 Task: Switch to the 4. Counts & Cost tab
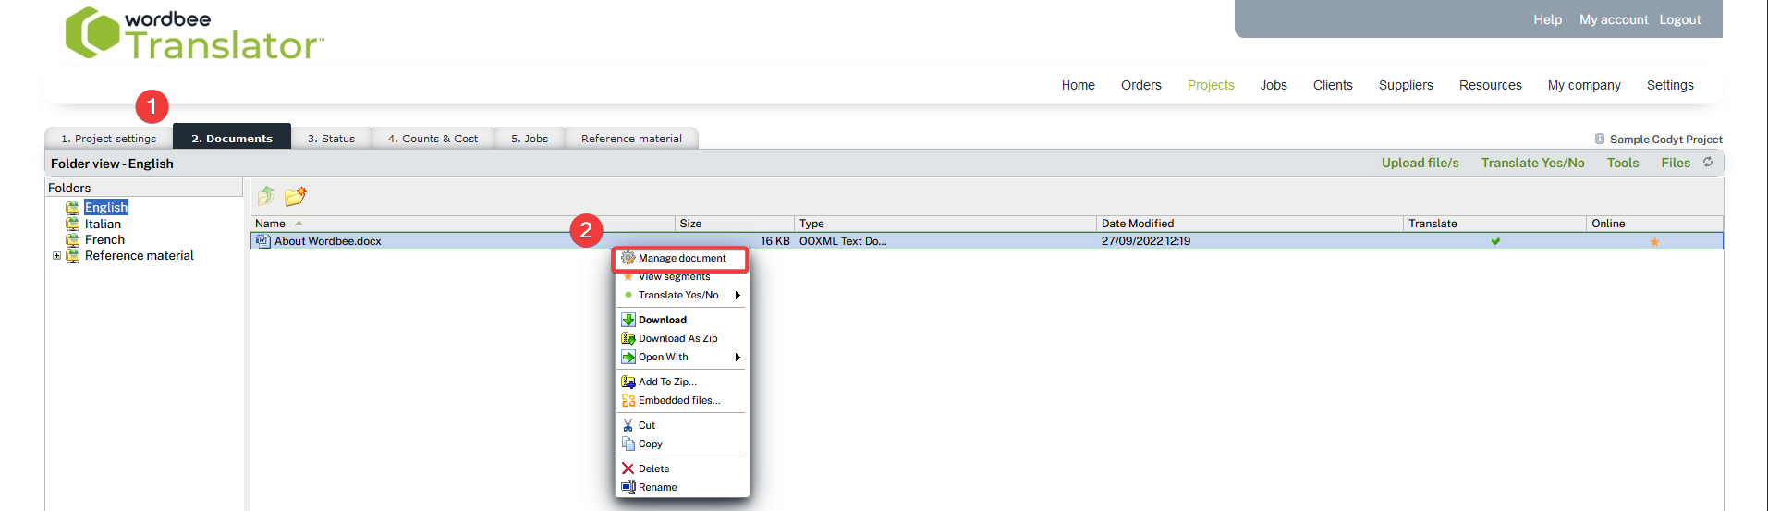433,139
